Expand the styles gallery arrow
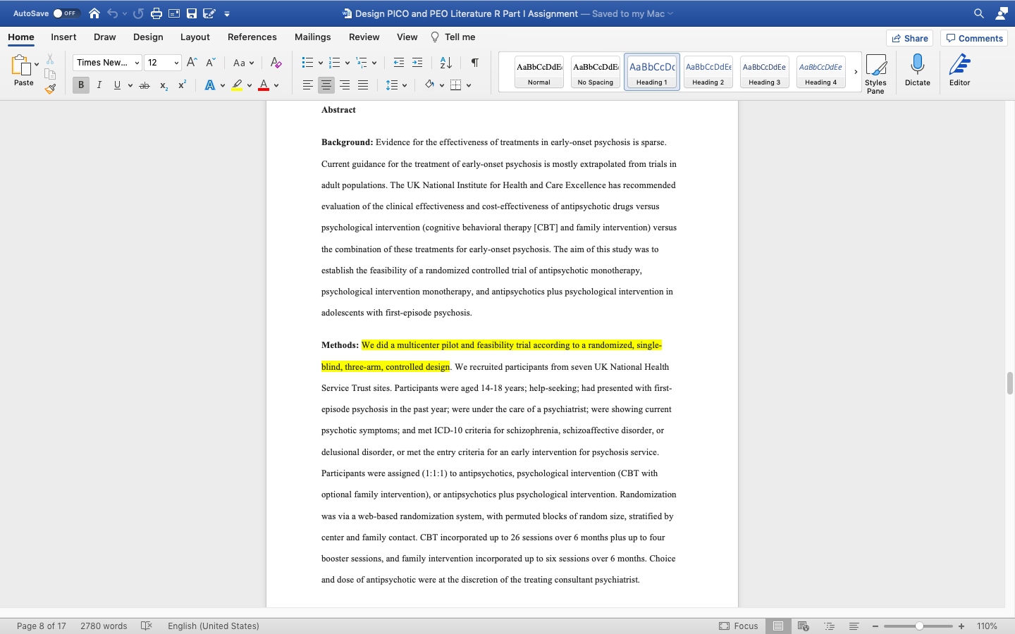Screen dimensions: 1015x634 [856, 72]
